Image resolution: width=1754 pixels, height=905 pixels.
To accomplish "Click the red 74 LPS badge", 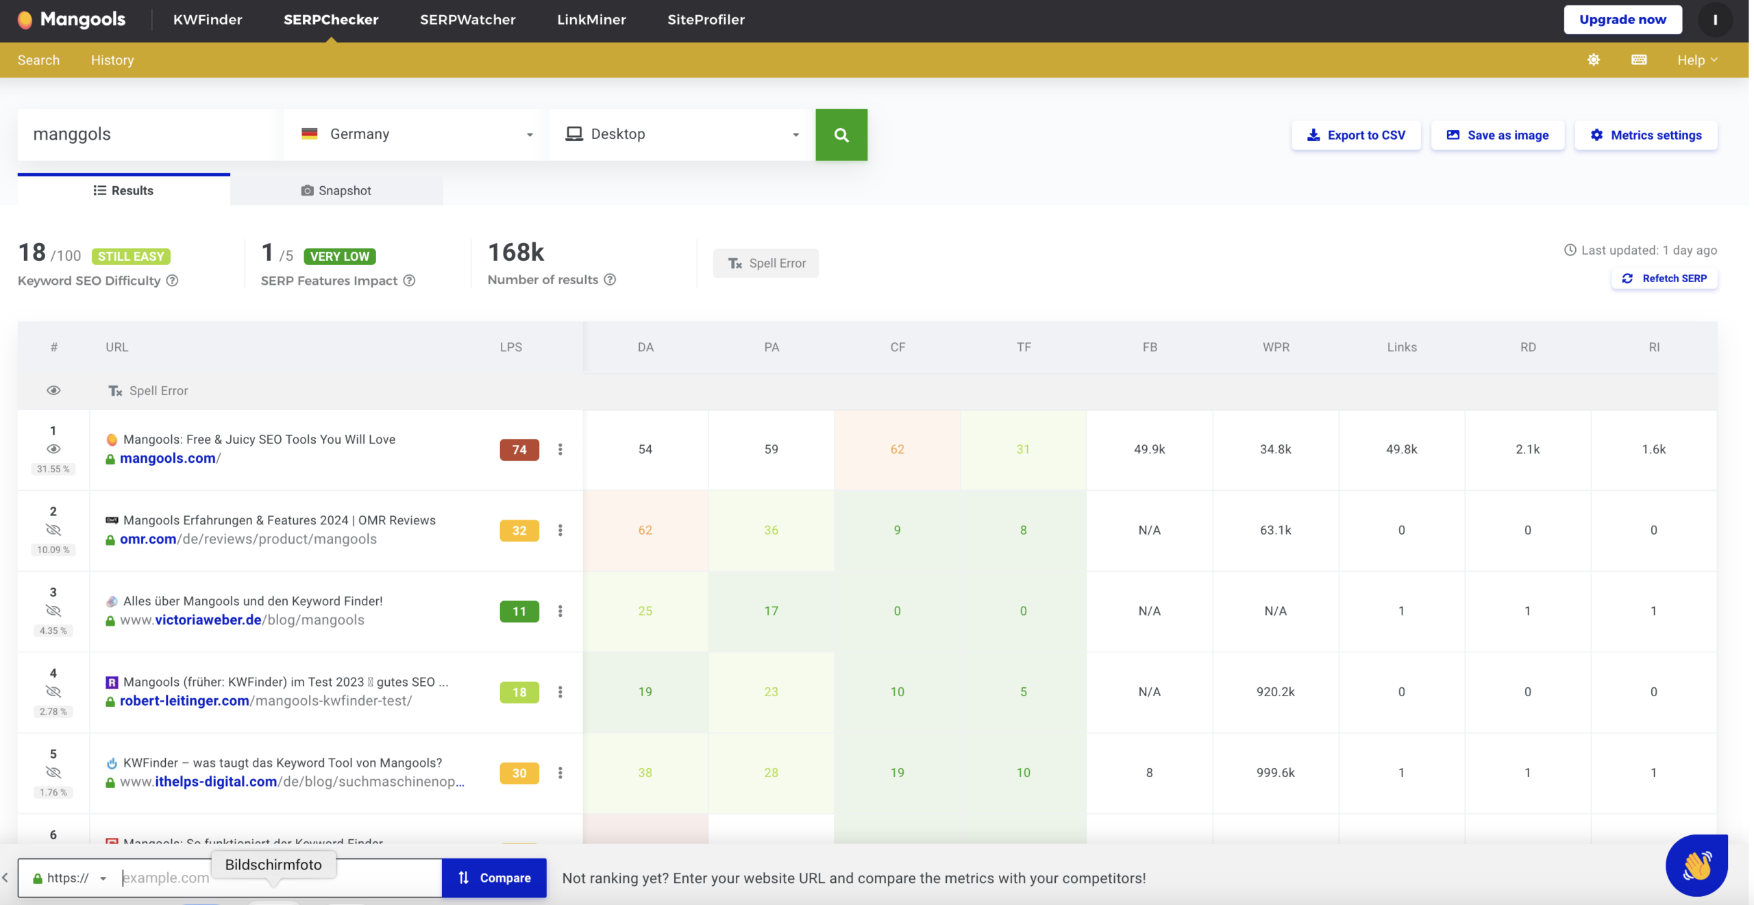I will tap(519, 450).
